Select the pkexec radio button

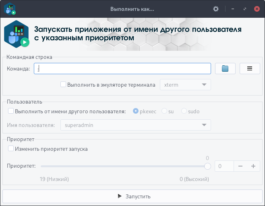136,111
